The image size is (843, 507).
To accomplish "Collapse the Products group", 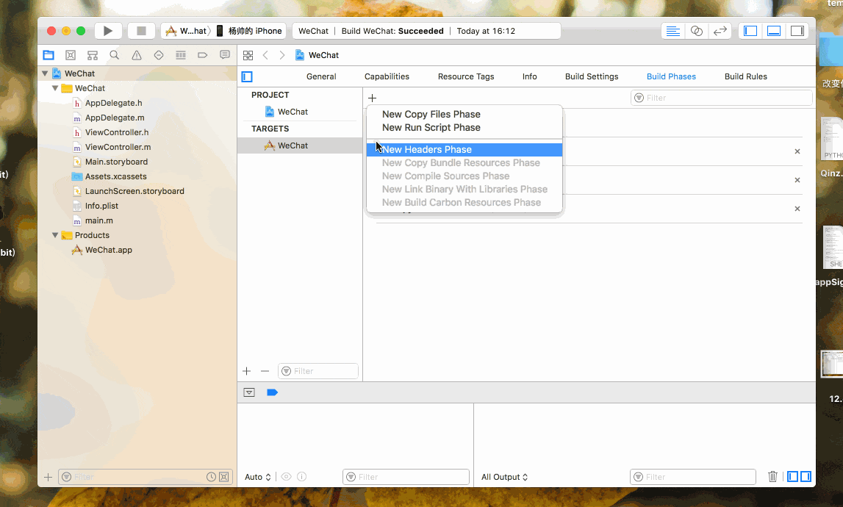I will pos(55,235).
